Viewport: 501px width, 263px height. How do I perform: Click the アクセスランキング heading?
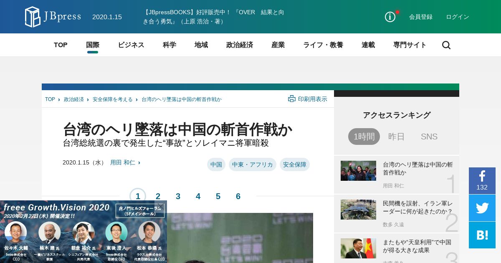[x=397, y=115]
